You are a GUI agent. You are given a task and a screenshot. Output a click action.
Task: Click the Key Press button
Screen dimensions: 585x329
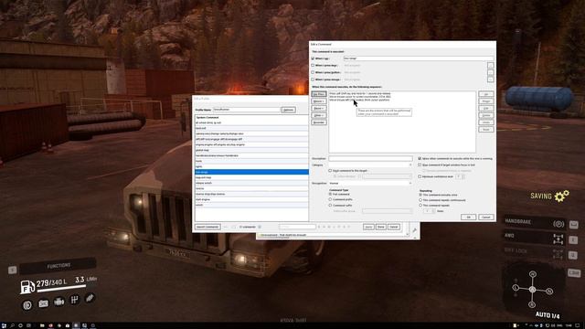[x=319, y=94]
